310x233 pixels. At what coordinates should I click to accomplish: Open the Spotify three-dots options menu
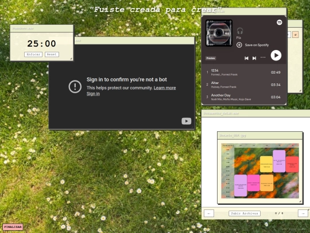coord(263,58)
